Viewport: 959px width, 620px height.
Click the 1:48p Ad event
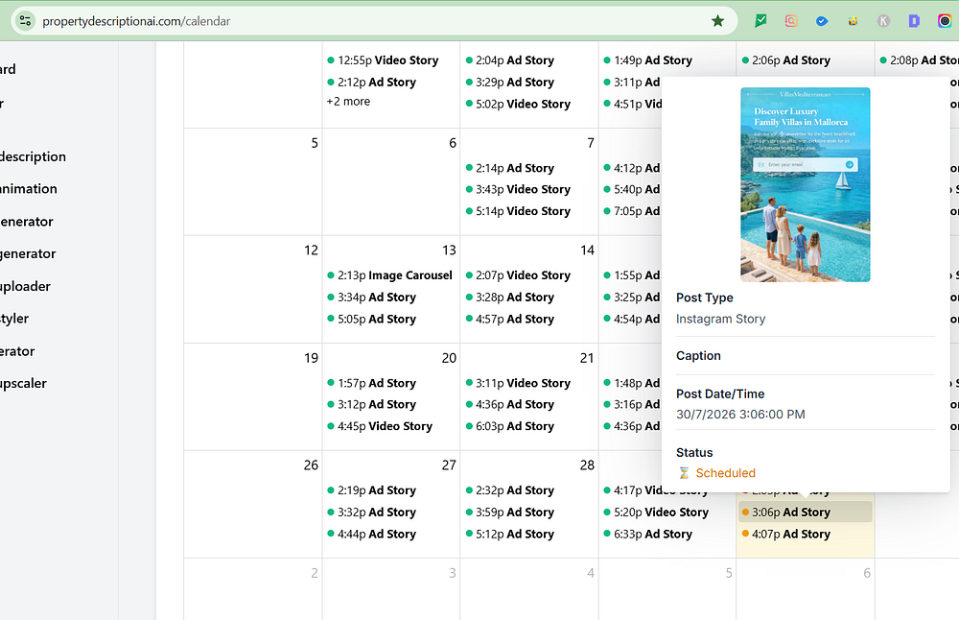[632, 383]
